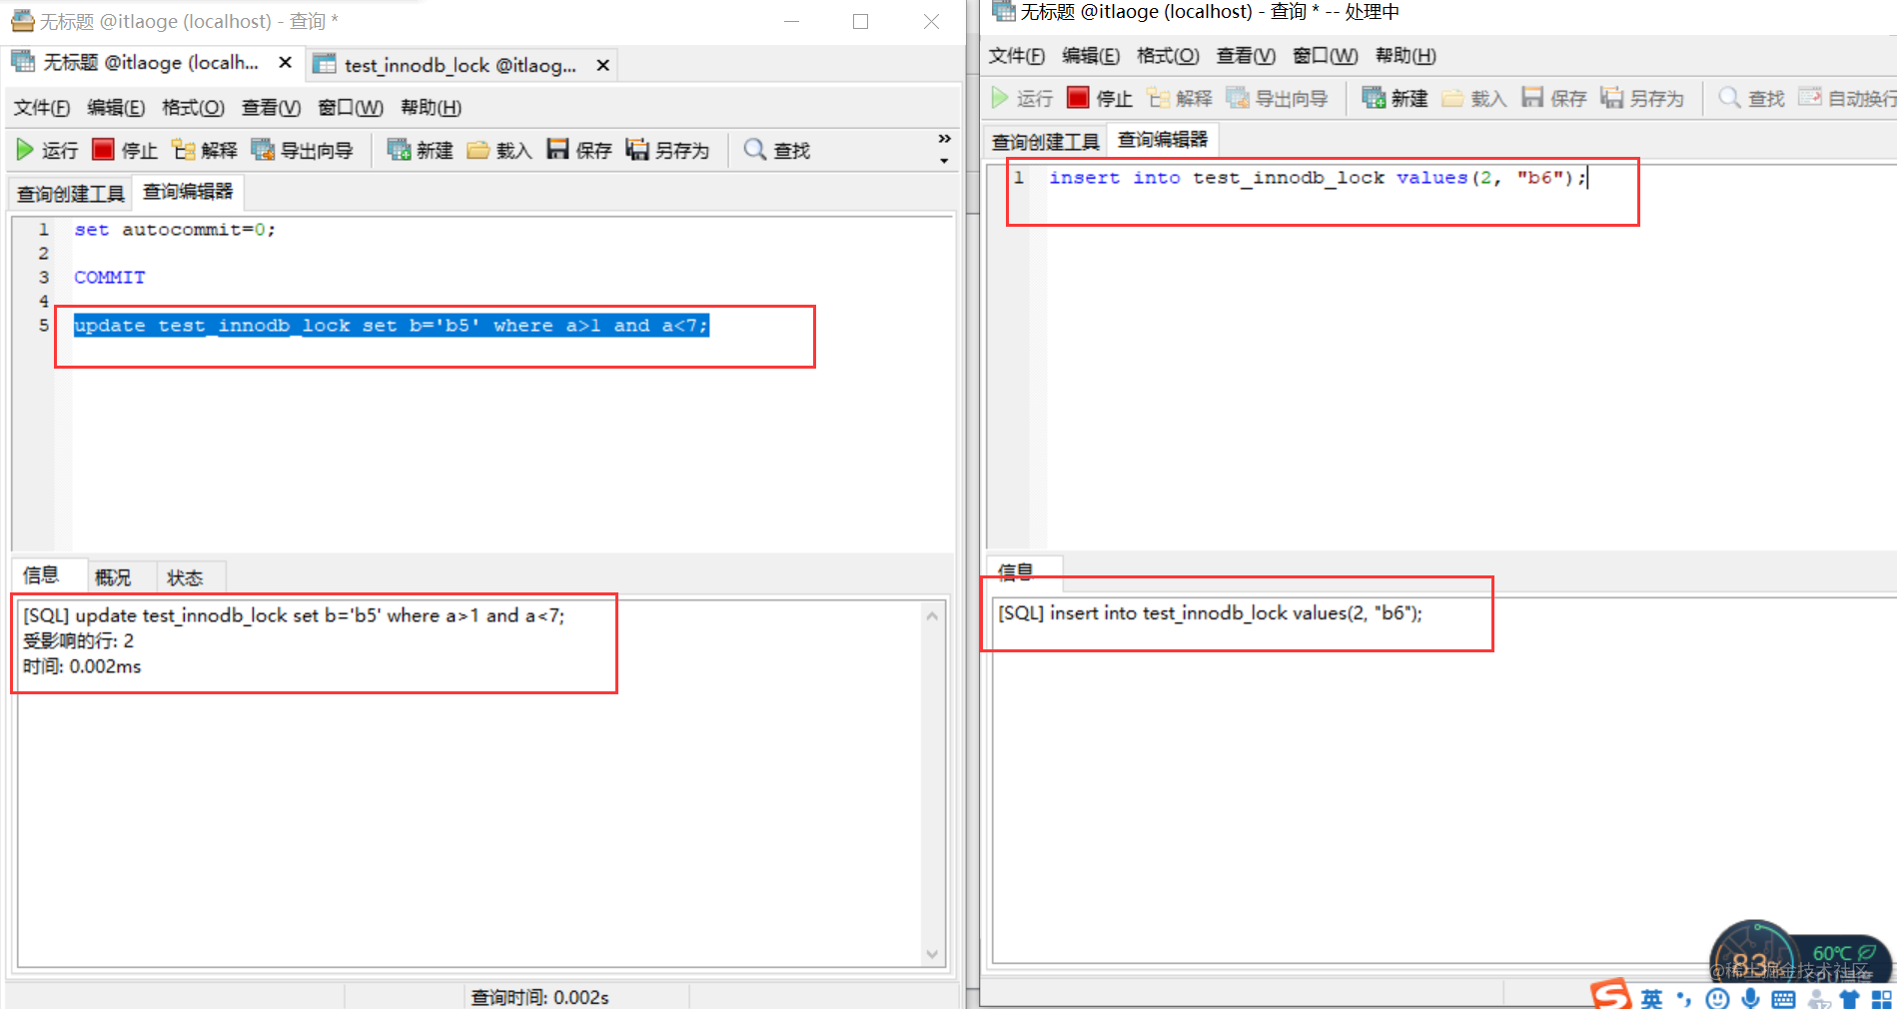
Task: Click New (新建) in the left window toolbar
Action: (x=420, y=150)
